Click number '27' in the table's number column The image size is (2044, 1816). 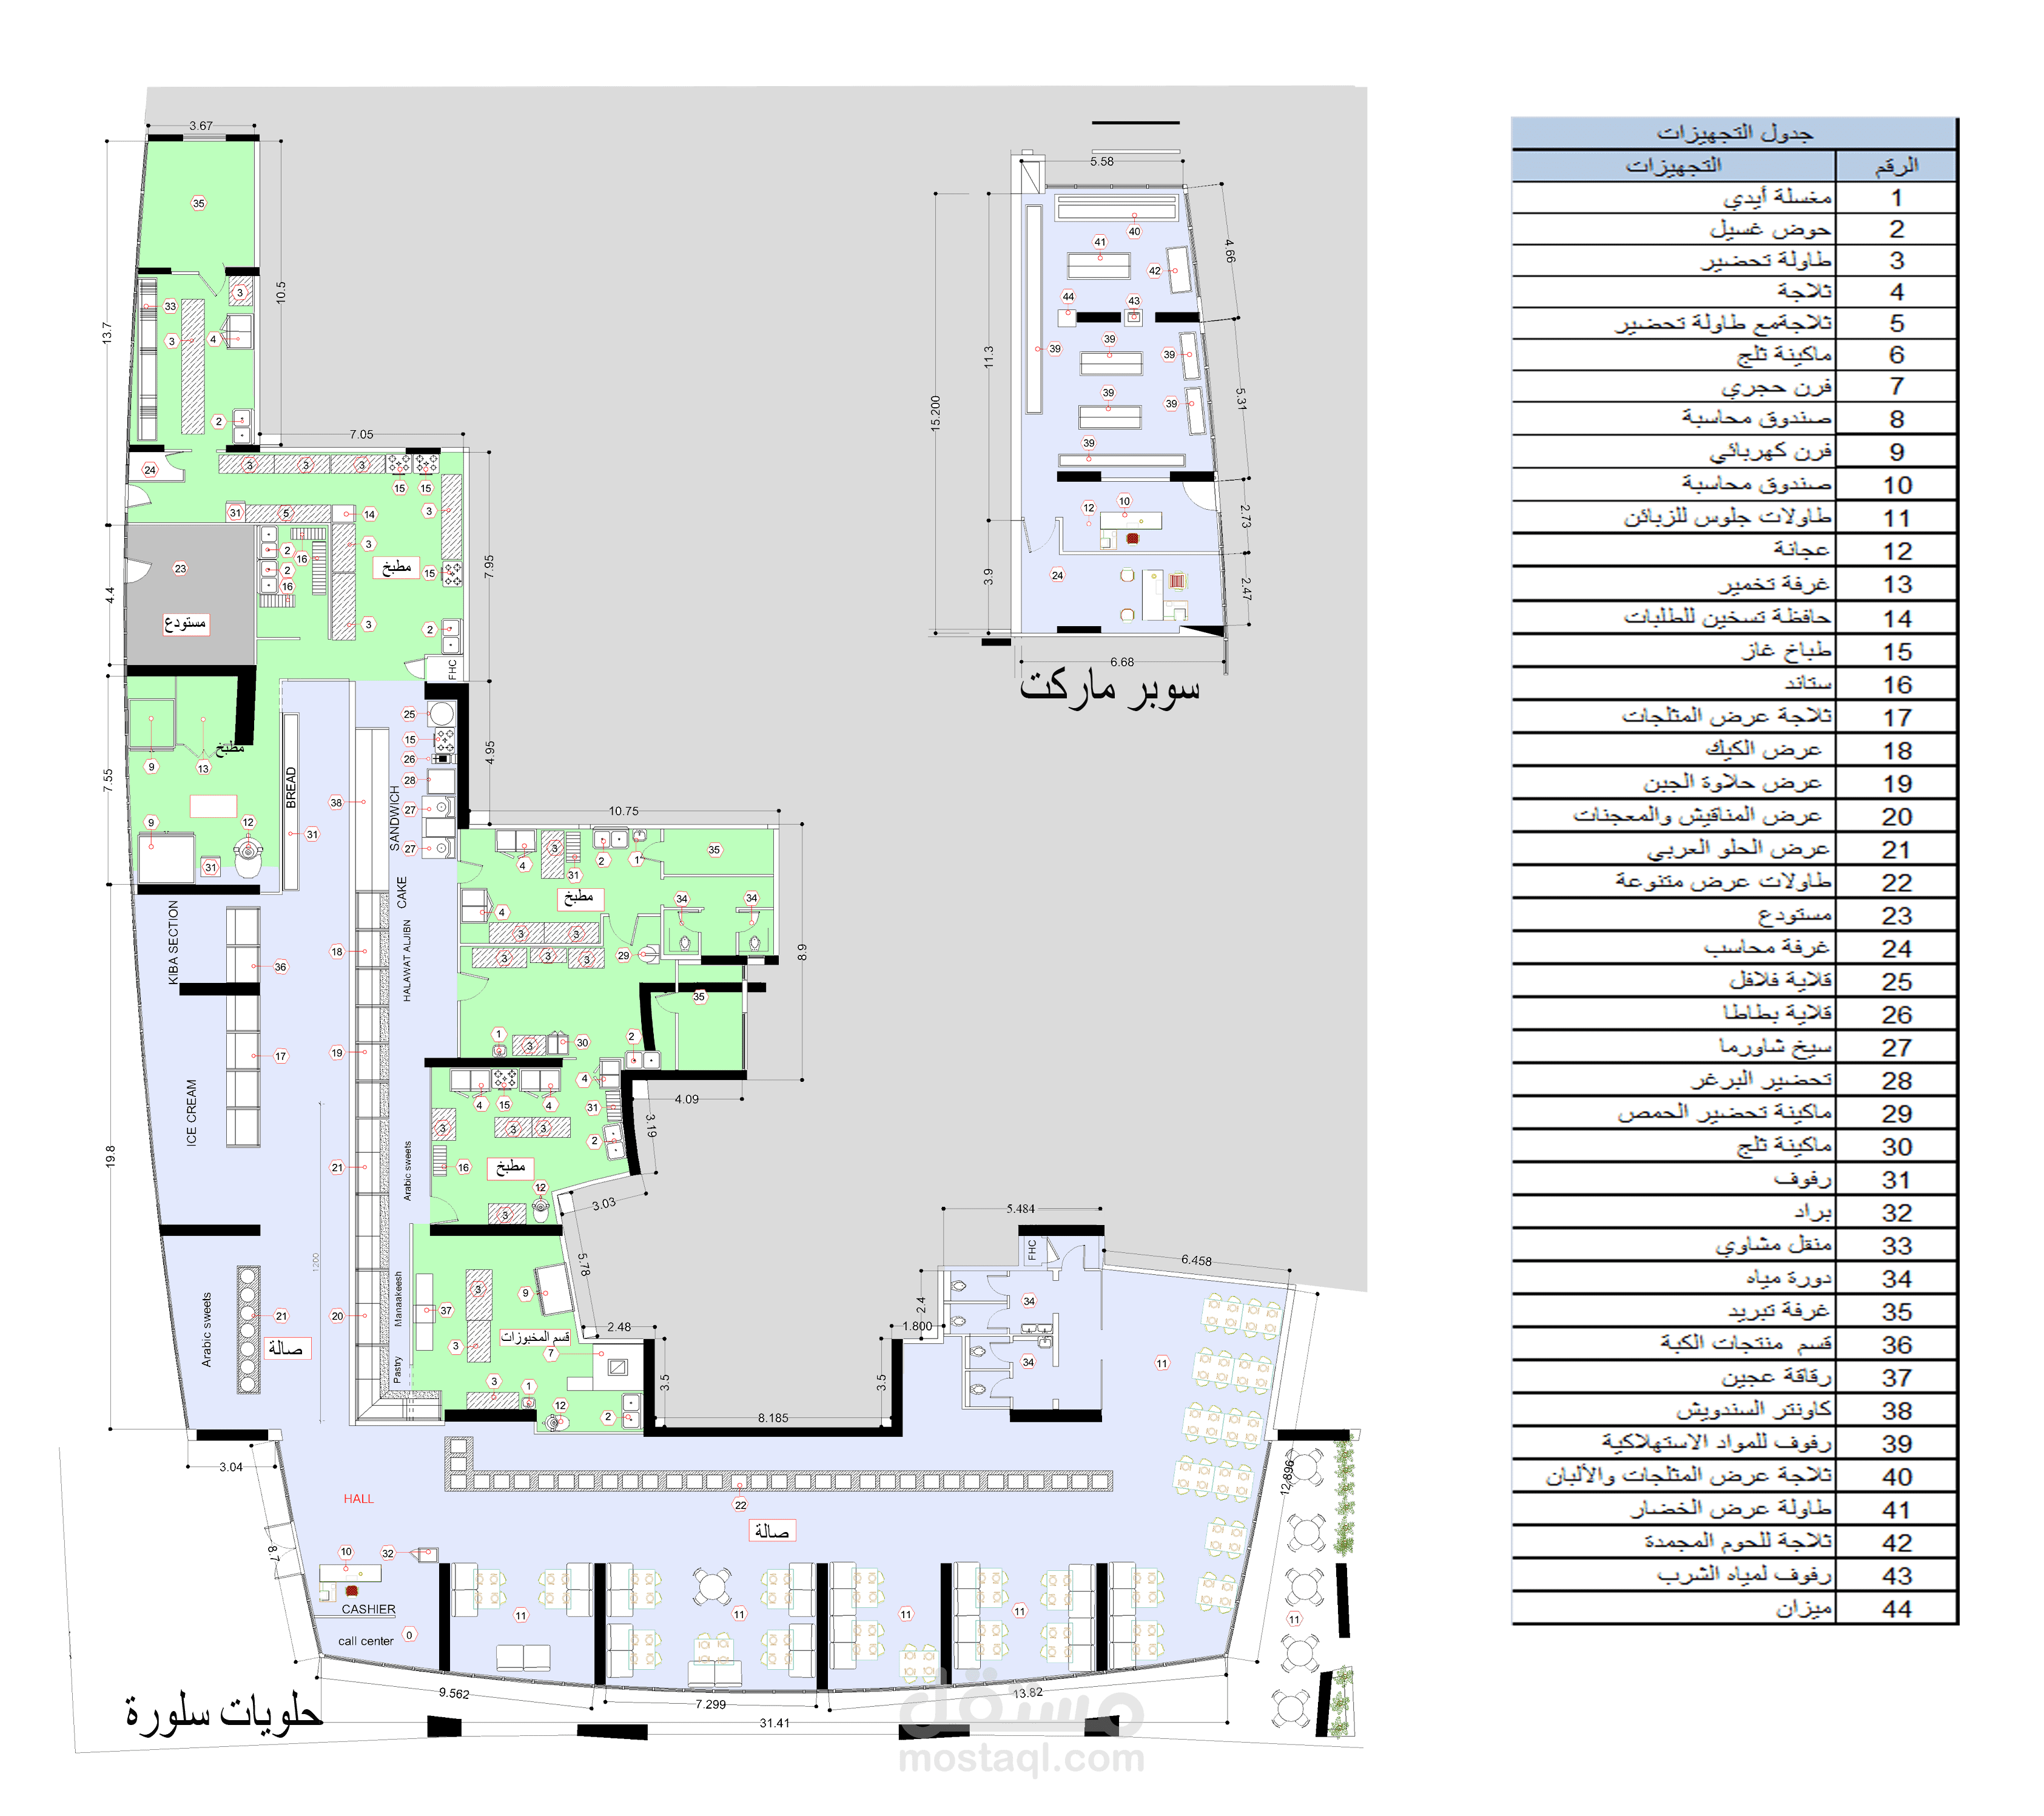pos(1896,1048)
